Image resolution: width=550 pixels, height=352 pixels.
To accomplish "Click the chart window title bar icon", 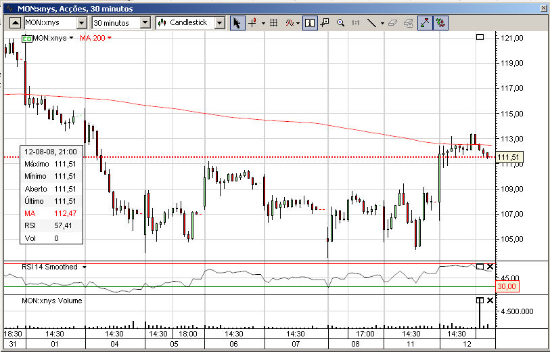I will 9,8.
